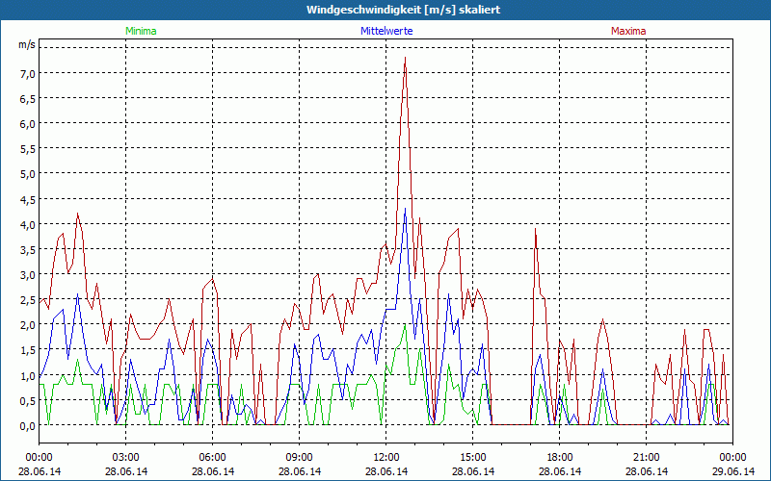This screenshot has height=481, width=771.
Task: Click the red Maxima peak above 7,0
Action: pos(405,59)
